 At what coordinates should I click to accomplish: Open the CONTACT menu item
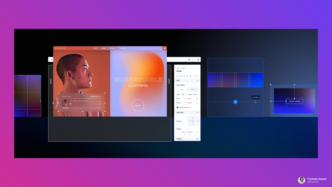pos(123,48)
